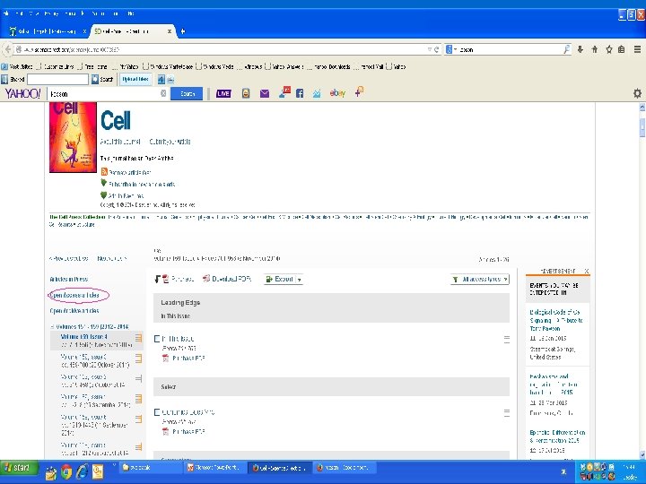Click the contacts icon with the red badge
Screen dimensions: 646x484
point(284,92)
